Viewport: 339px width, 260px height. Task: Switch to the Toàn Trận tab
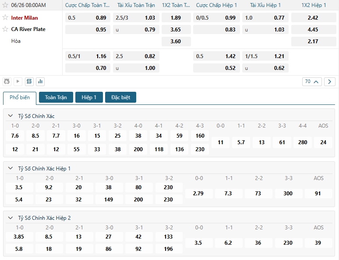(x=56, y=97)
